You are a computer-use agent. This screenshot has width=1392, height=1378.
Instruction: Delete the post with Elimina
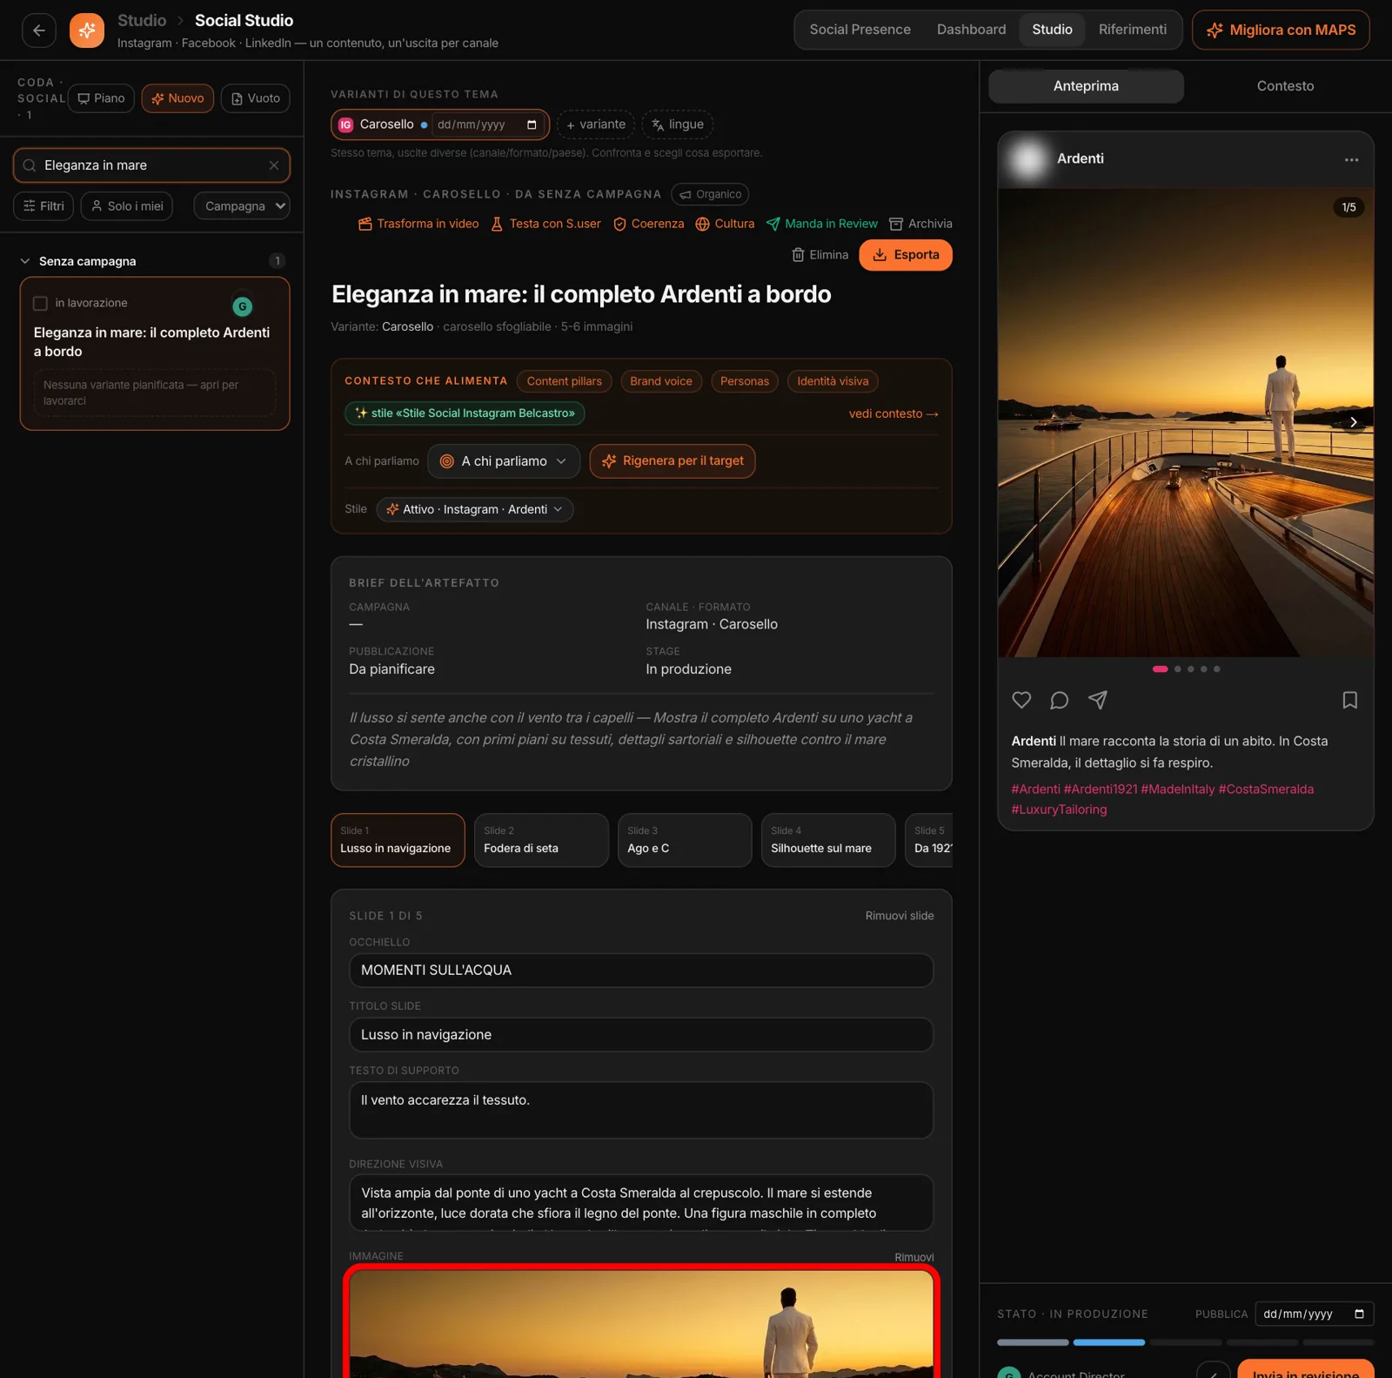(820, 255)
